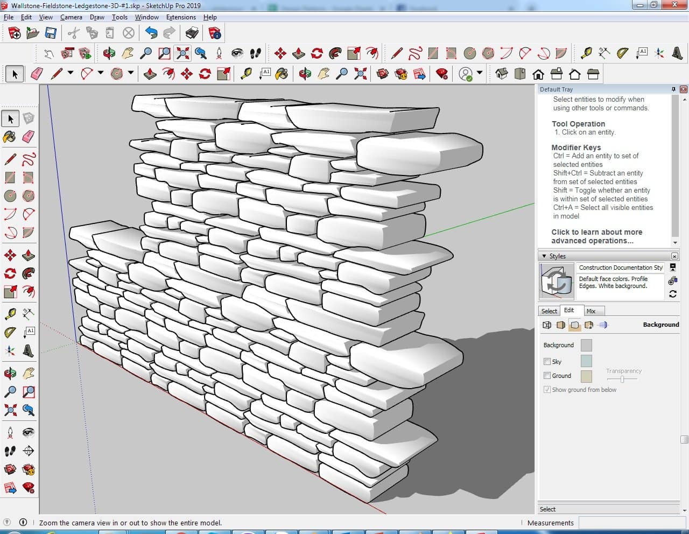Toggle Show ground from below checkbox
The image size is (689, 534).
point(547,390)
